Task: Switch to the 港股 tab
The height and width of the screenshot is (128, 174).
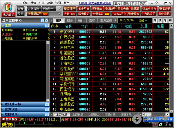Action: [x=126, y=3]
